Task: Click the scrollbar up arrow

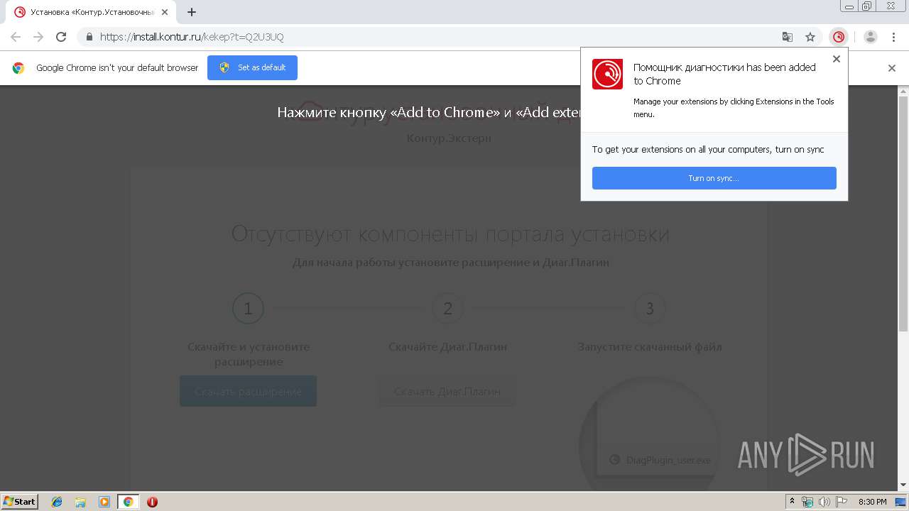Action: tap(903, 91)
